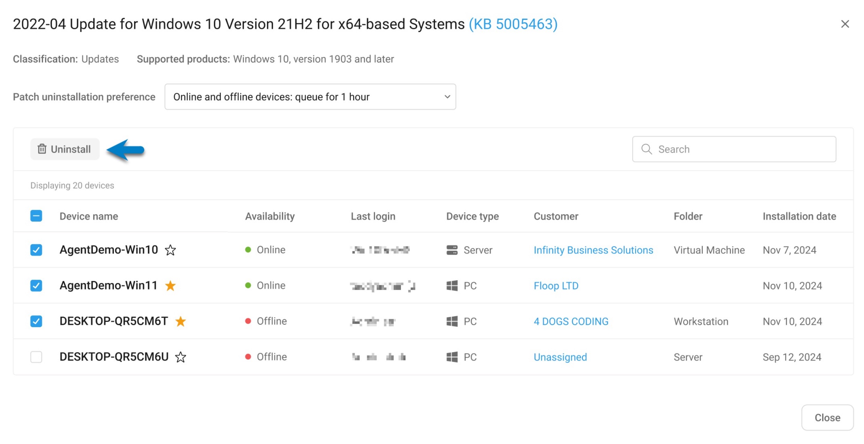Remove star from DESKTOP-QR5CM6T
864x444 pixels.
[x=180, y=321]
